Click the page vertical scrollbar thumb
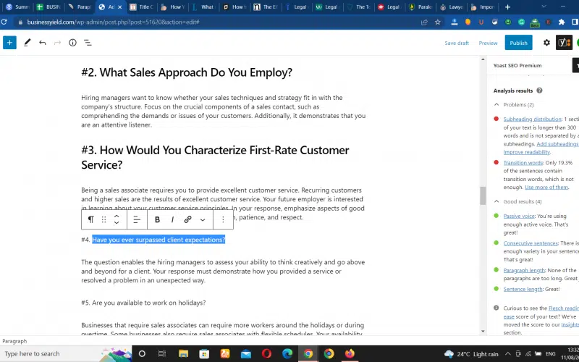Screen dimensions: 579x362 click(x=483, y=195)
